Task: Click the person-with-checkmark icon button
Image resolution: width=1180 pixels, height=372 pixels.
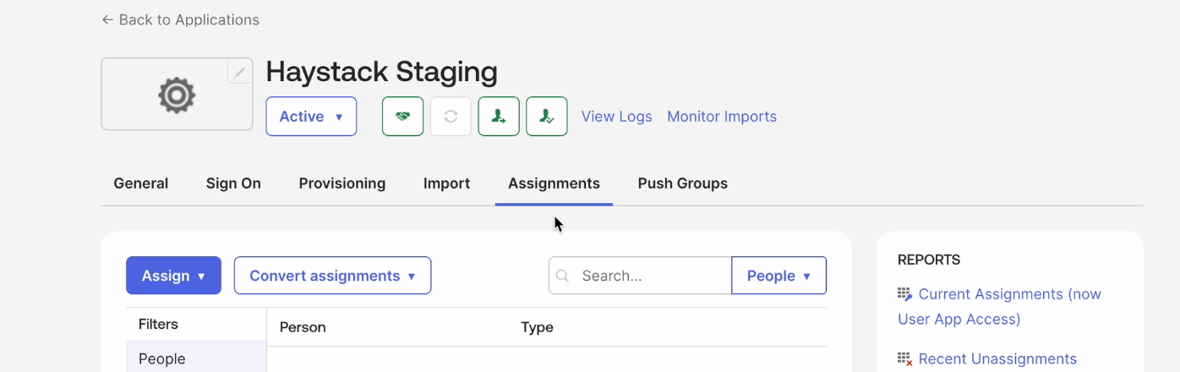Action: [546, 117]
